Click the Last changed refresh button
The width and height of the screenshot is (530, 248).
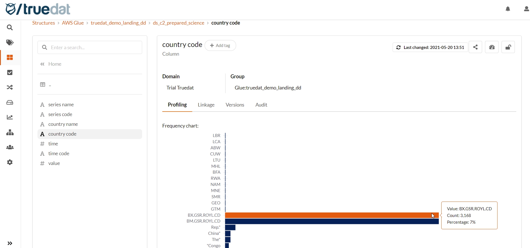[x=430, y=48]
